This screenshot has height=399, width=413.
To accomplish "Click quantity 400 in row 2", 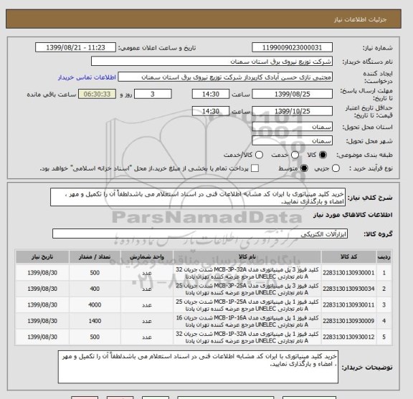I will coord(95,289).
